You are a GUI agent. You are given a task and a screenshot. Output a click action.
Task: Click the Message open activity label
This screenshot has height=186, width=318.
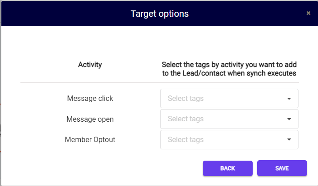[x=90, y=119]
